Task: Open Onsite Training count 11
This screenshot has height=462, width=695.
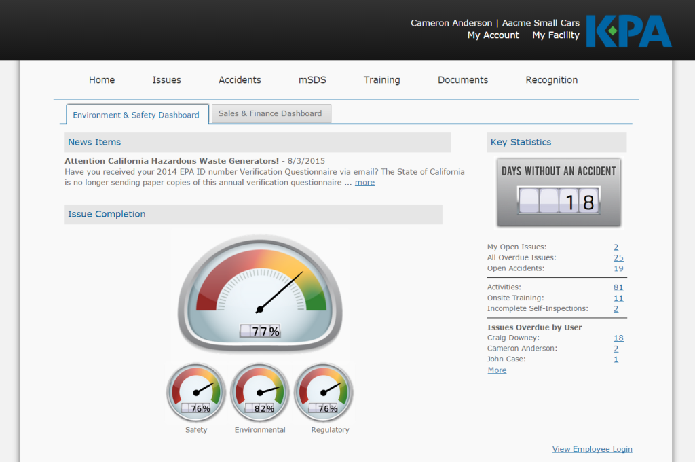Action: point(618,298)
